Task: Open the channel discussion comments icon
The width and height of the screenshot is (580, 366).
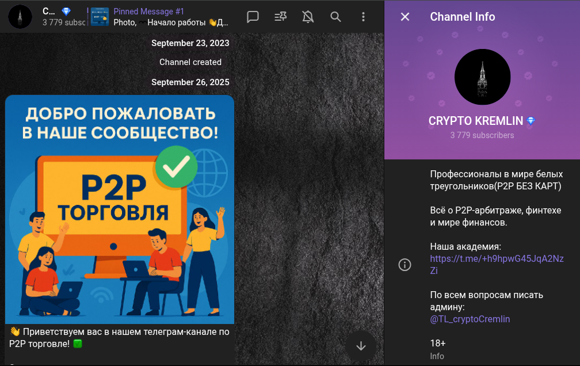Action: [253, 17]
